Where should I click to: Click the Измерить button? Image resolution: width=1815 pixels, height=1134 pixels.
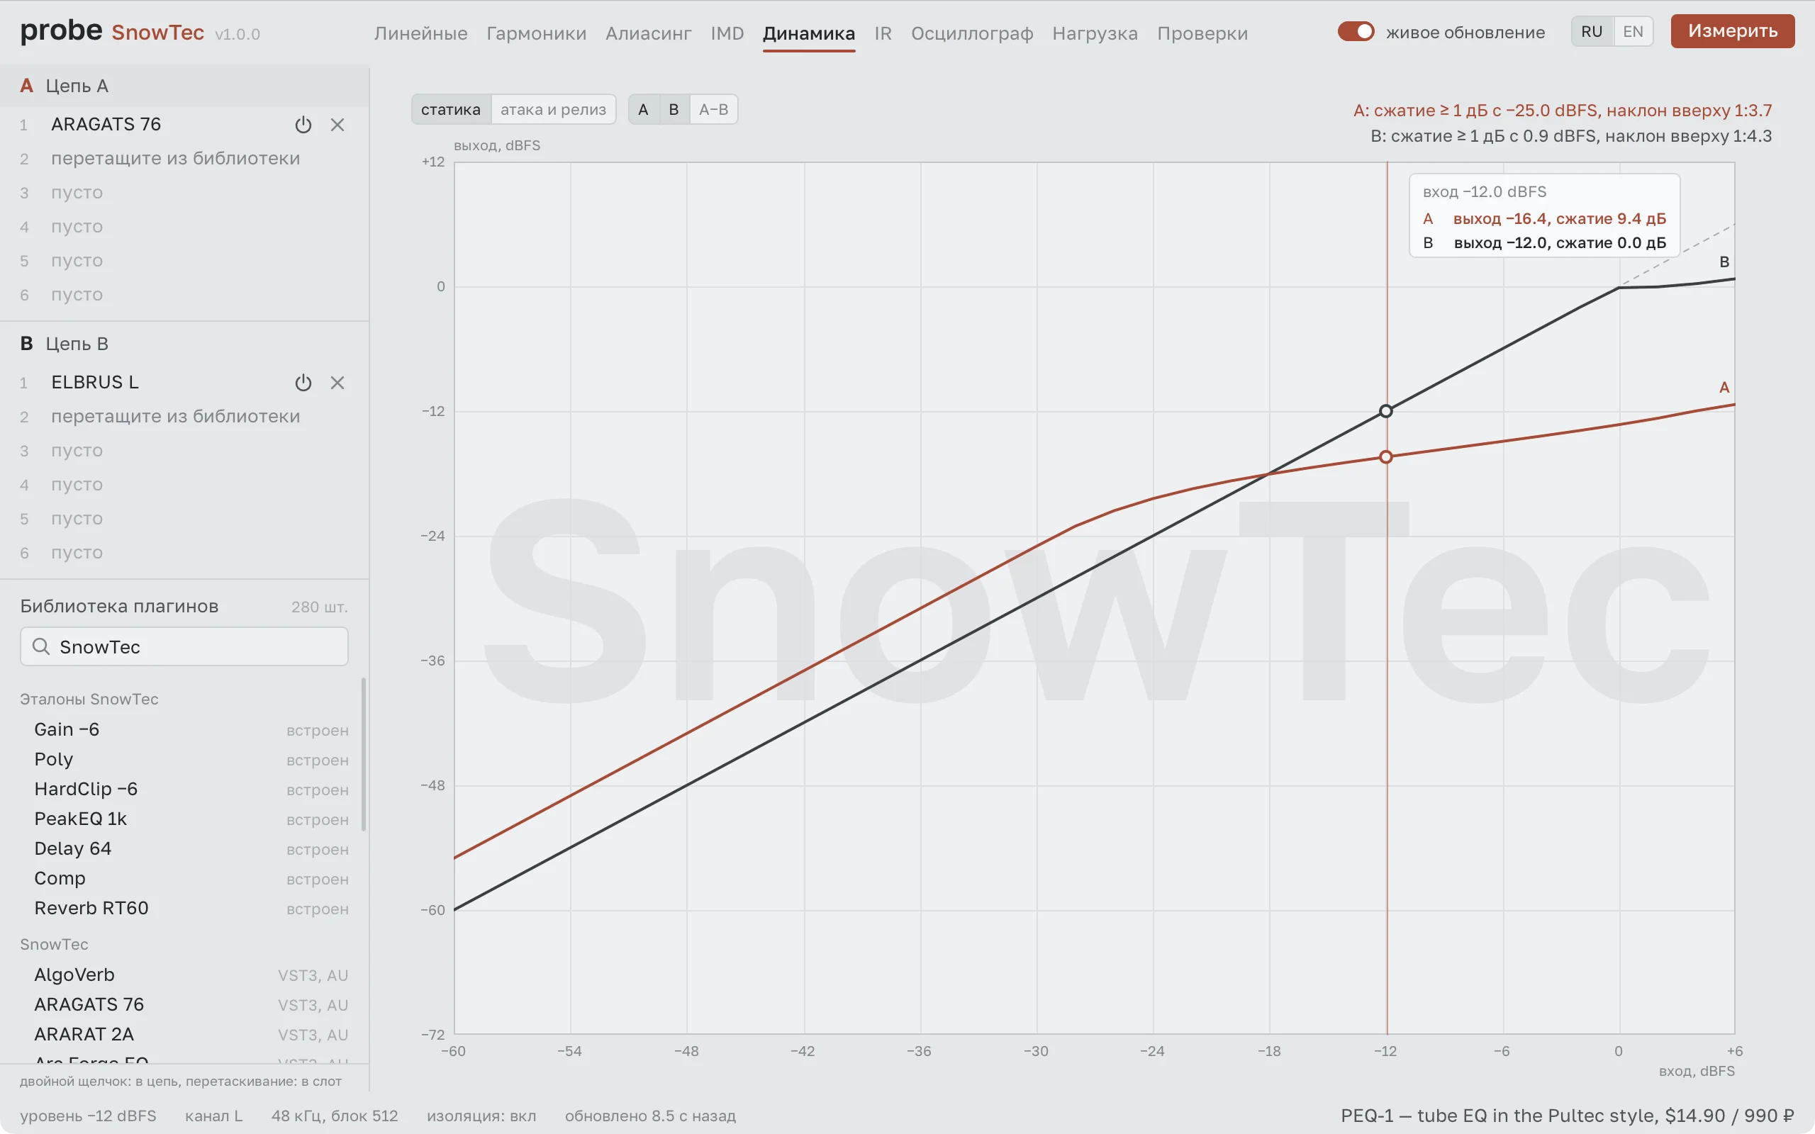coord(1733,30)
